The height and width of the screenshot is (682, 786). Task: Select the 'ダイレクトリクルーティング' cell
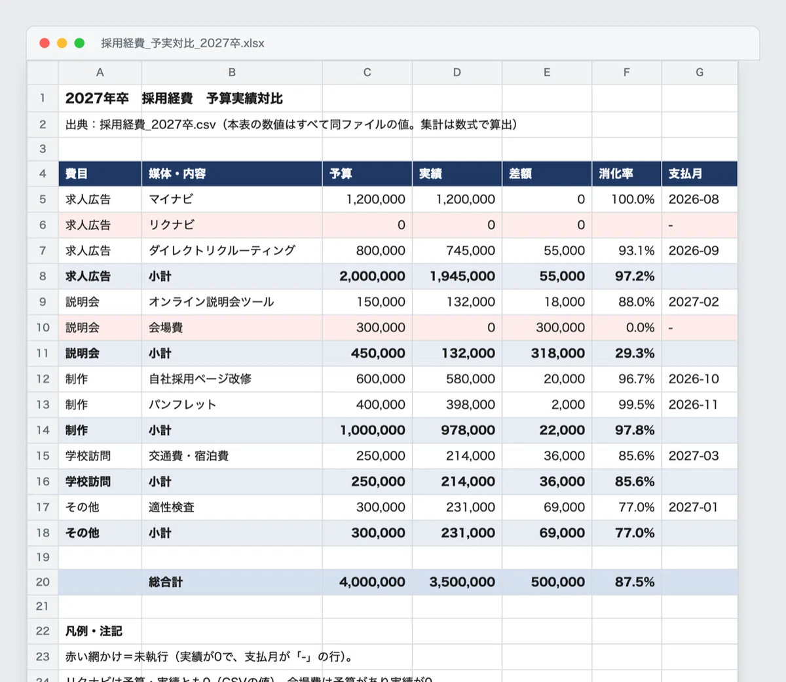[x=232, y=250]
